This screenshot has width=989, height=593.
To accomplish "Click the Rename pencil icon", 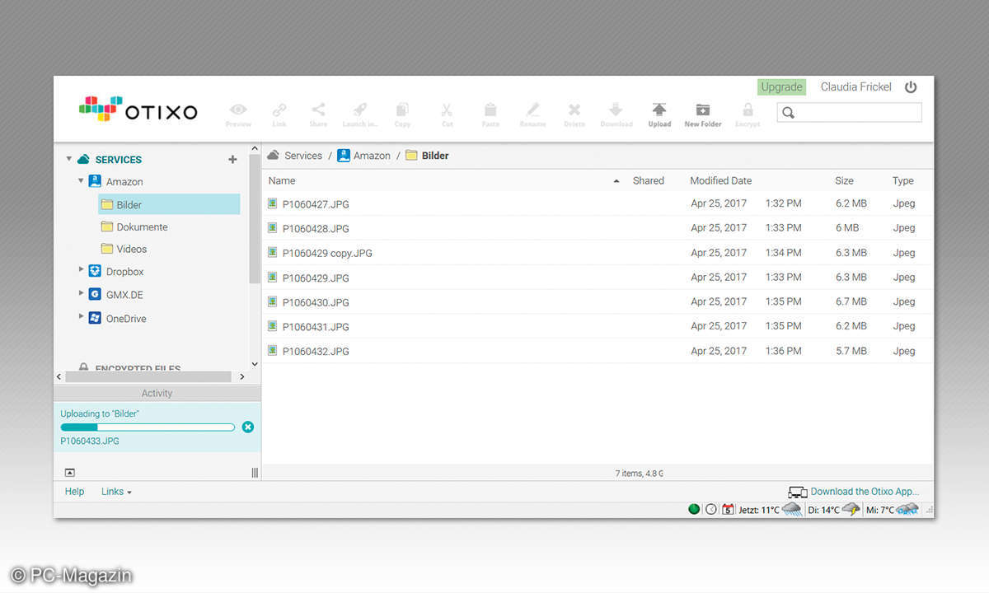I will tap(532, 110).
